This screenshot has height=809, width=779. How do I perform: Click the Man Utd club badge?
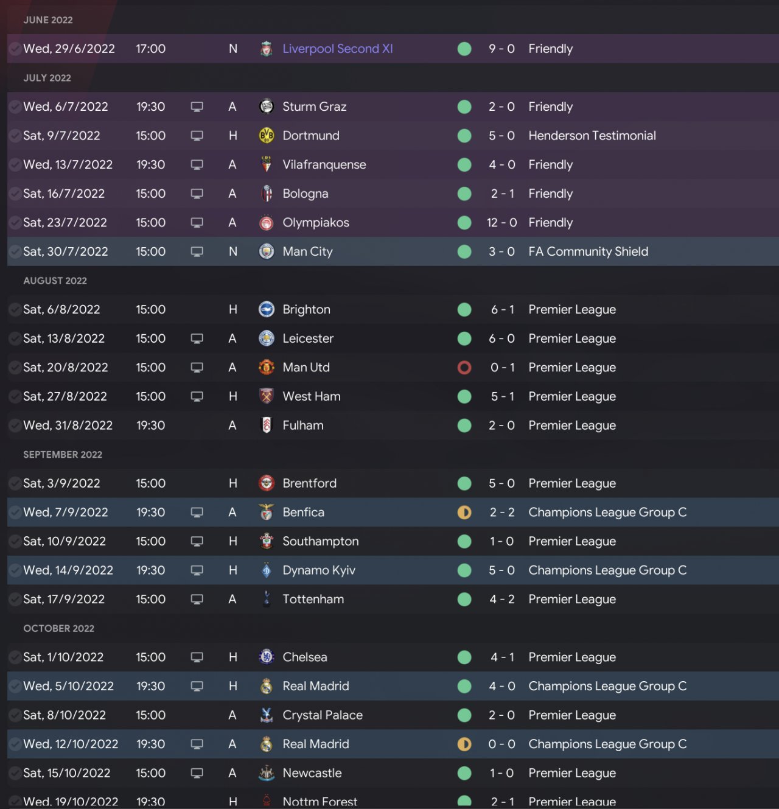click(x=266, y=368)
